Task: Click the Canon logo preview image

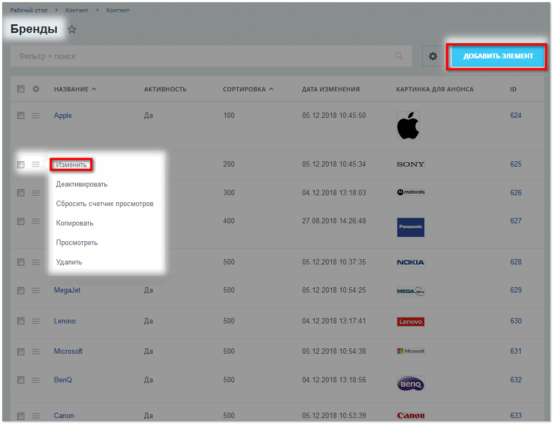Action: tap(410, 415)
